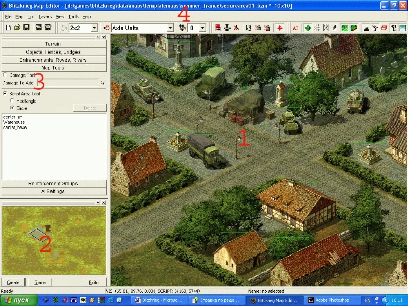Click the red arrow icon beside Axis Units
Screen dimensions: 408x306
coord(106,28)
